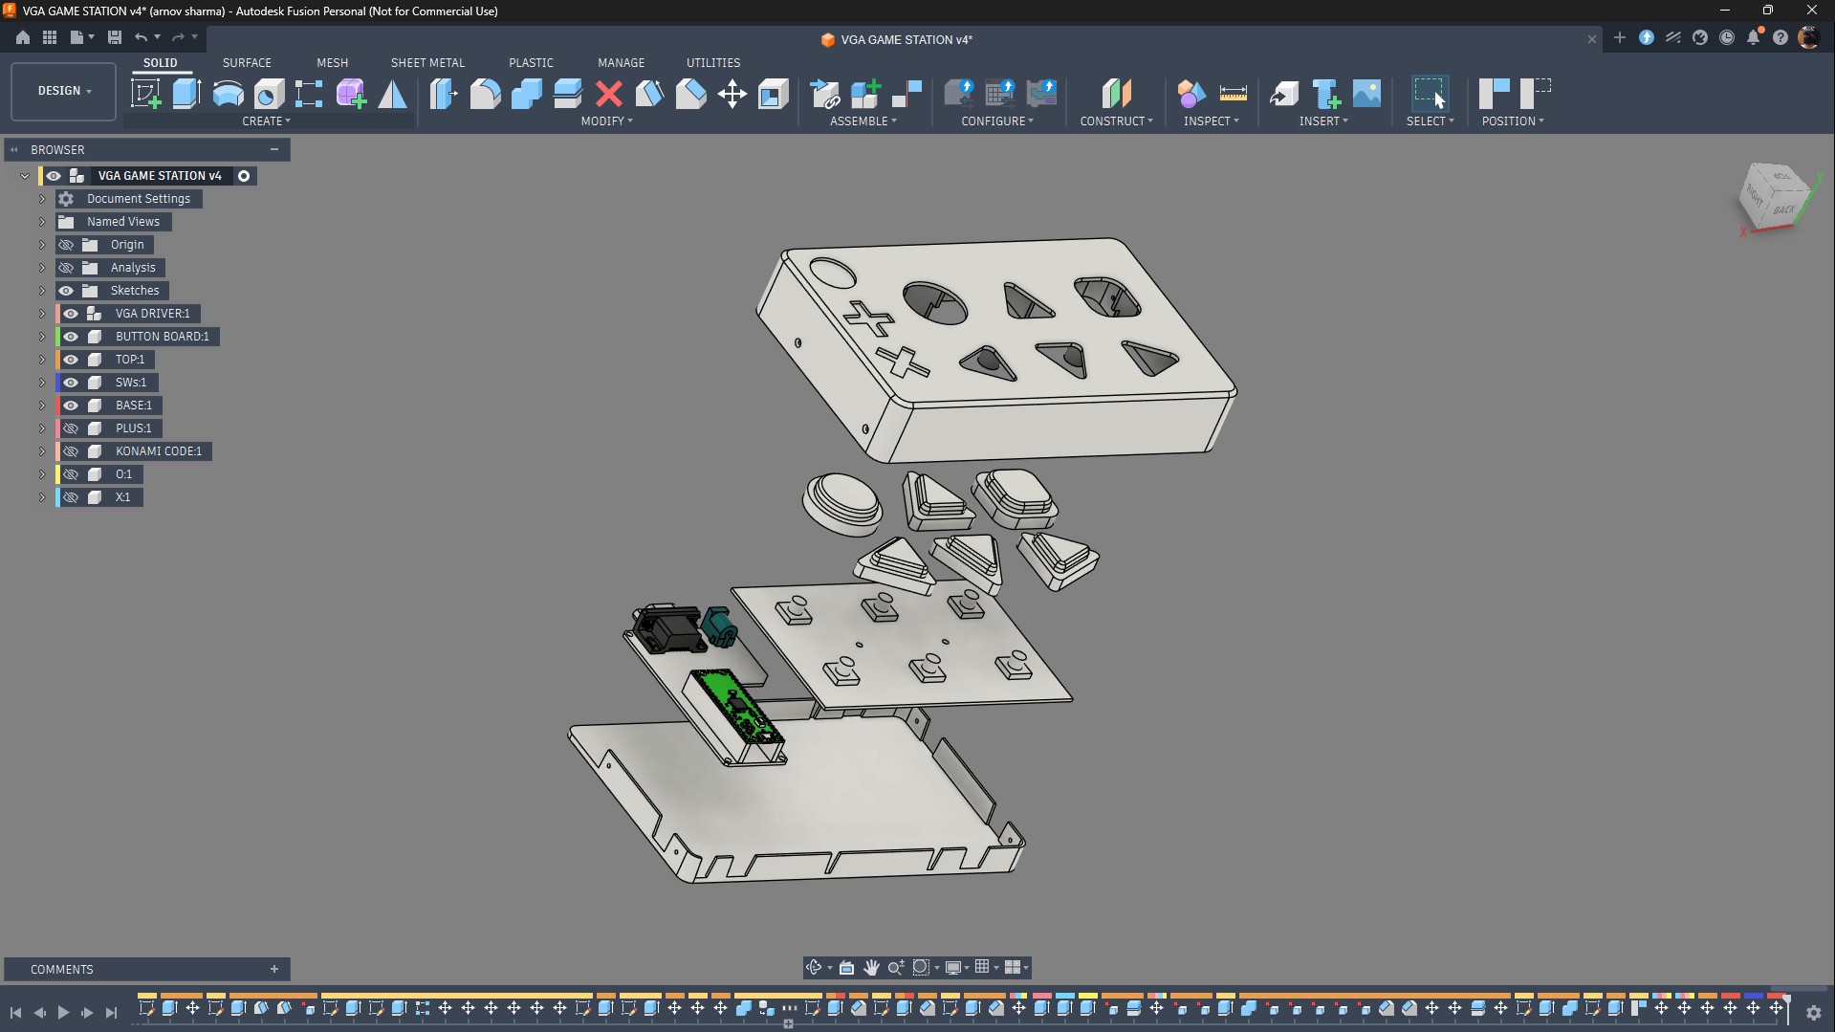Hide the VGA DRIVER:1 component

(x=71, y=314)
